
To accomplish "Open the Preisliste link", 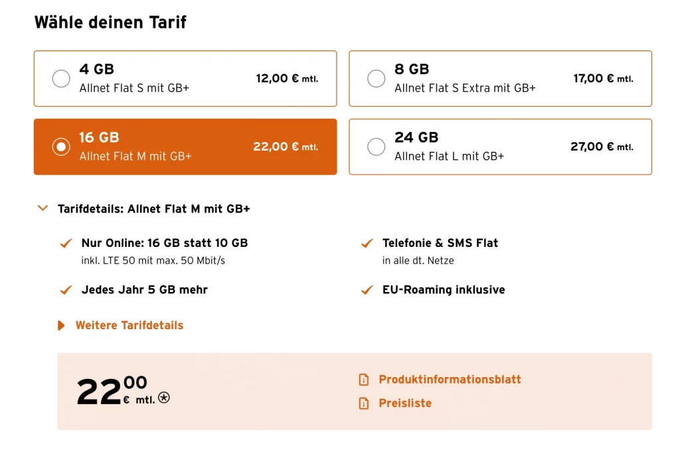I will coord(405,403).
